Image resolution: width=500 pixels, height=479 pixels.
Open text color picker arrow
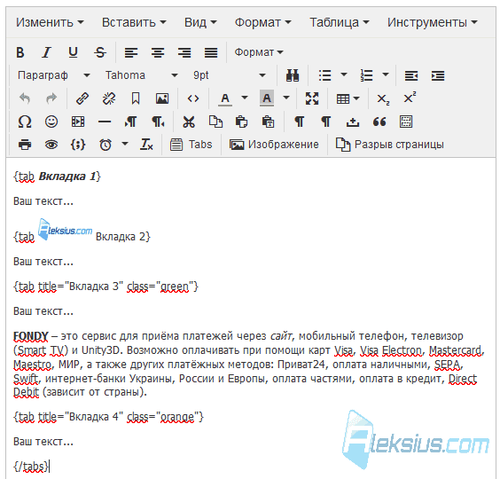tap(245, 98)
